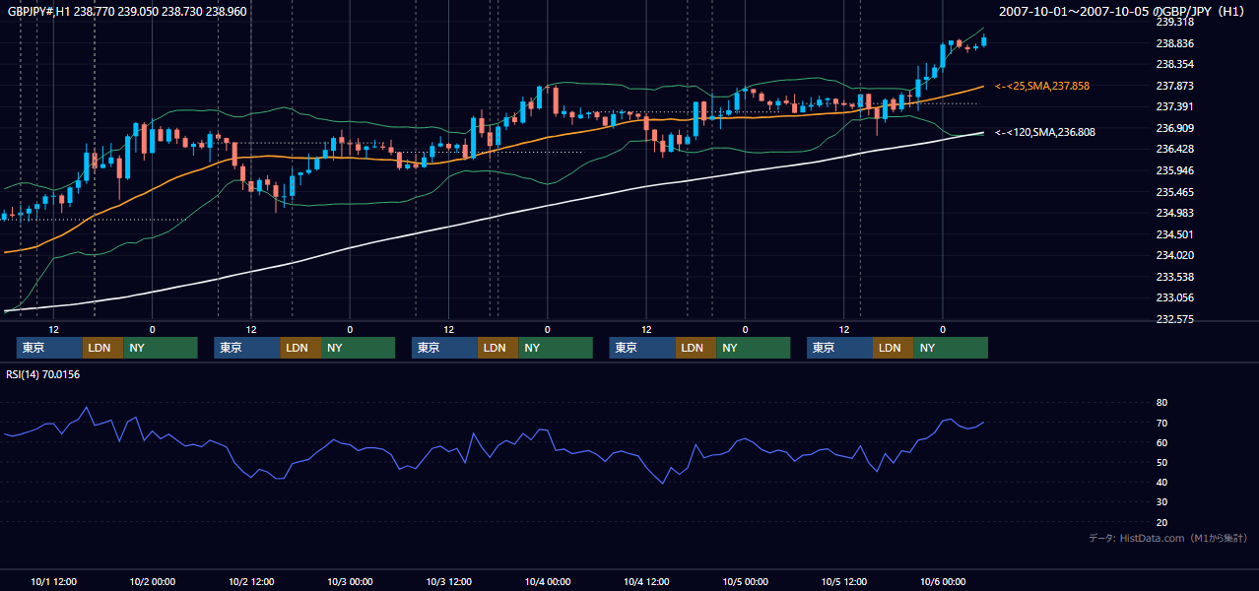Click the 10/2 12:00 time axis label

pyautogui.click(x=251, y=582)
